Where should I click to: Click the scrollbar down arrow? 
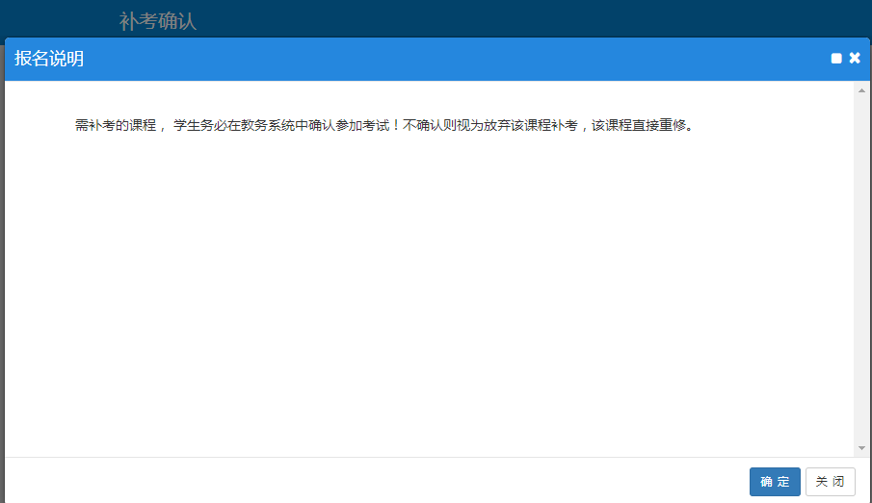[861, 448]
